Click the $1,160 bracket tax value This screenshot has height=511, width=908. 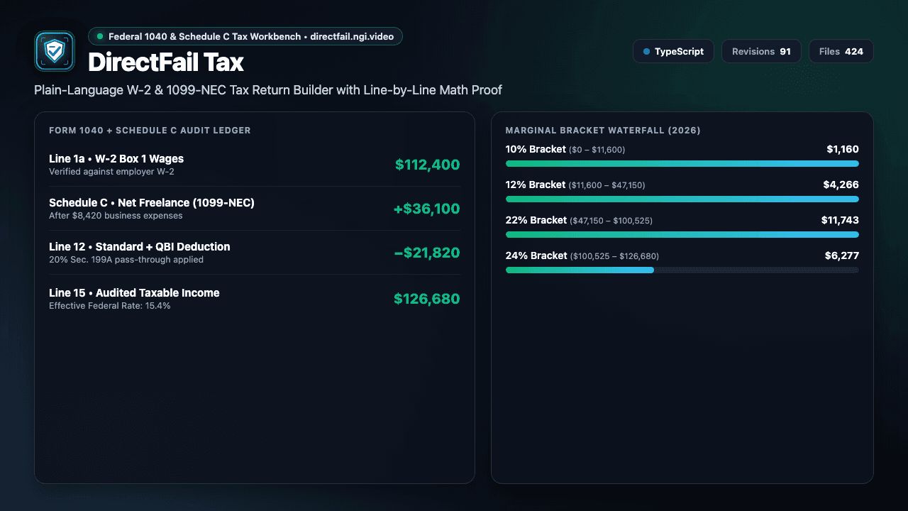pos(843,149)
